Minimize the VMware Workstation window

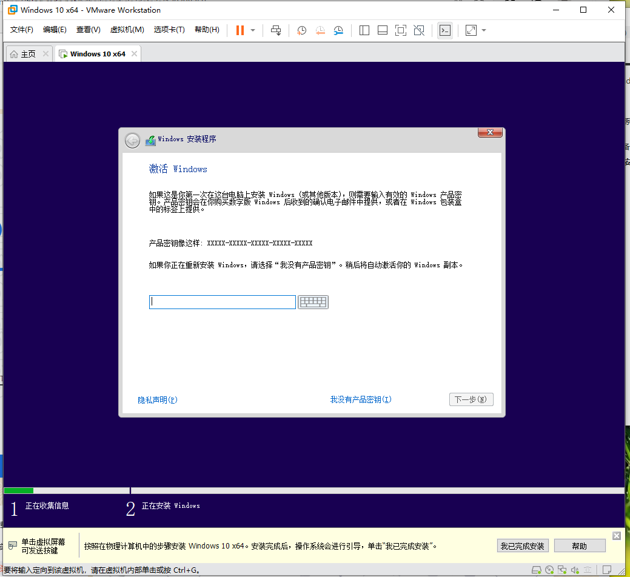pyautogui.click(x=556, y=10)
